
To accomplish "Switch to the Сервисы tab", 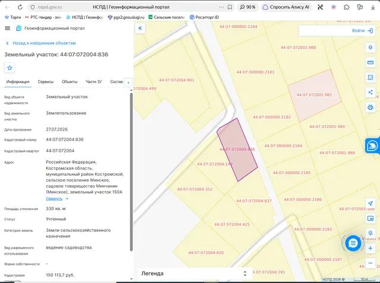I will (x=46, y=82).
